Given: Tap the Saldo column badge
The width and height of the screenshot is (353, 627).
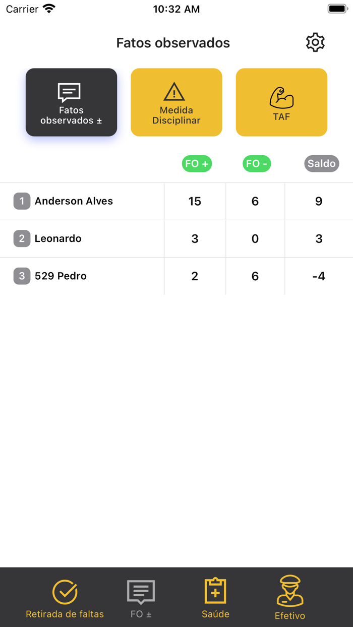Looking at the screenshot, I should [x=322, y=164].
